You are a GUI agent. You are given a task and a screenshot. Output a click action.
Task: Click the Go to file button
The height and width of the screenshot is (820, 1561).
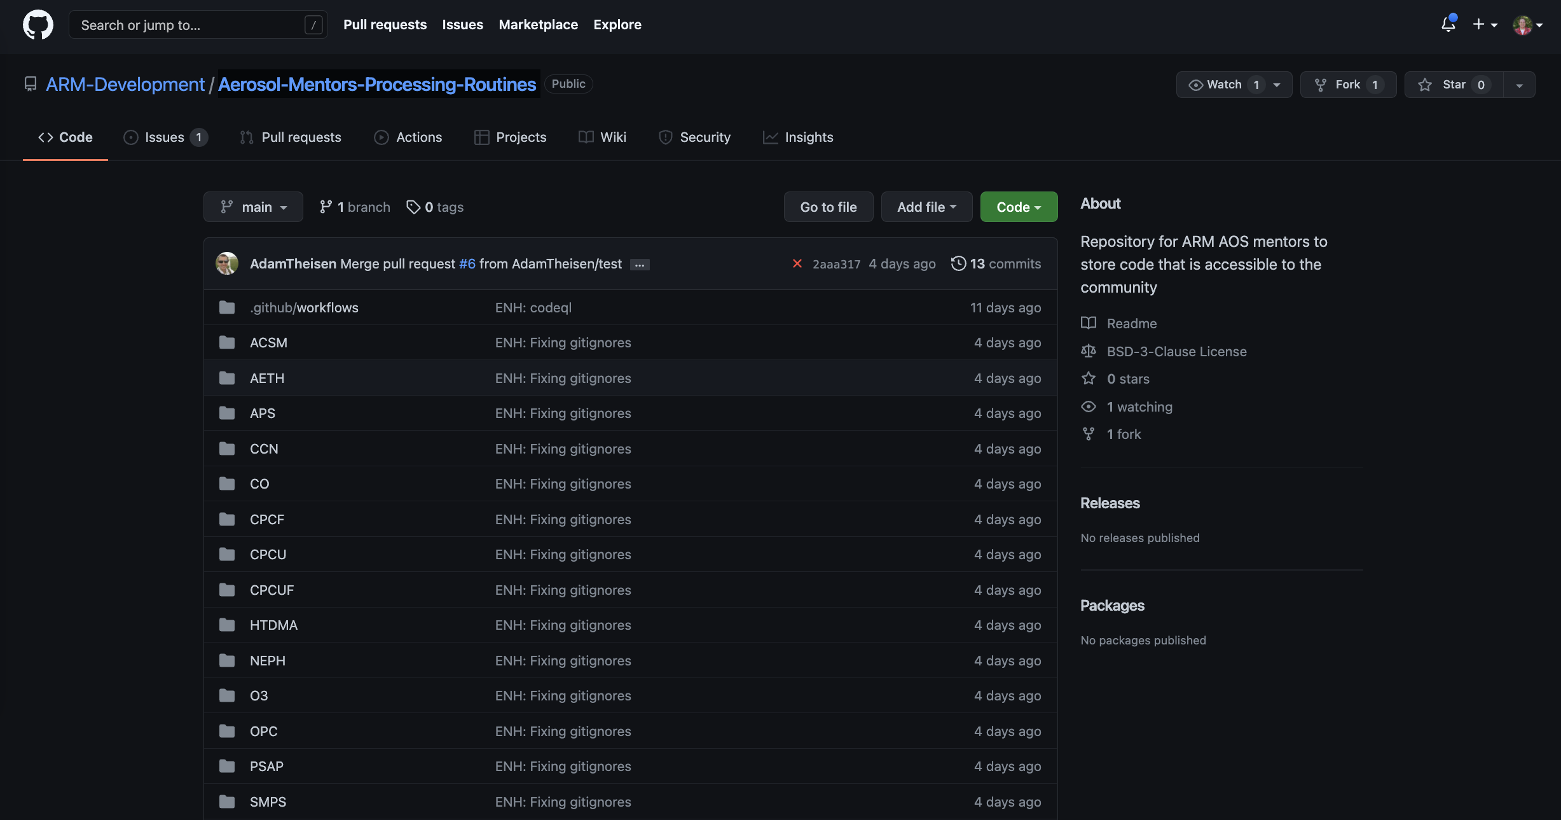click(x=829, y=207)
